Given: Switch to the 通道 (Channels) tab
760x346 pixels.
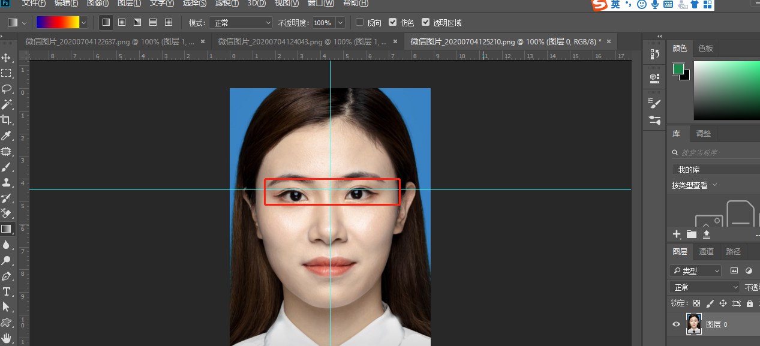Looking at the screenshot, I should coord(706,251).
